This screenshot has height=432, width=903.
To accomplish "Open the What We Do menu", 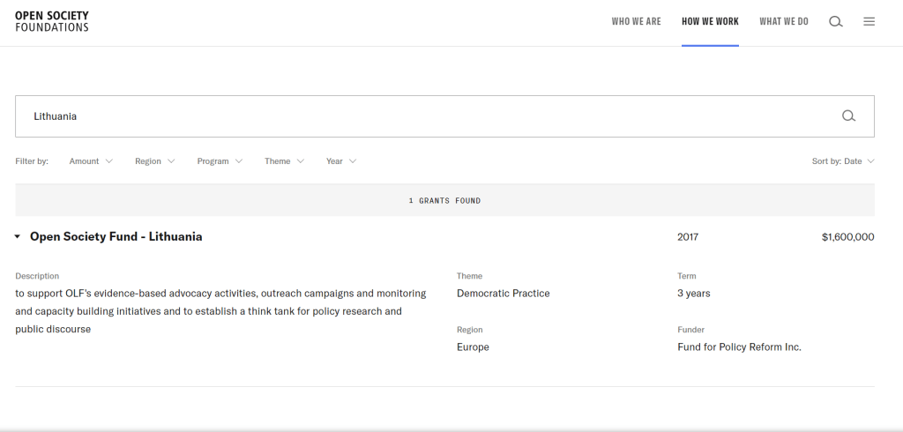I will [x=783, y=22].
